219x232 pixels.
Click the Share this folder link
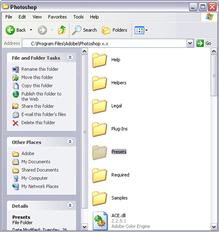[38, 106]
